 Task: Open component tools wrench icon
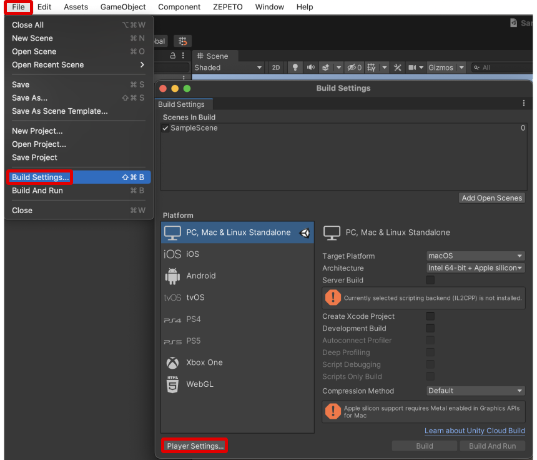[x=397, y=67]
